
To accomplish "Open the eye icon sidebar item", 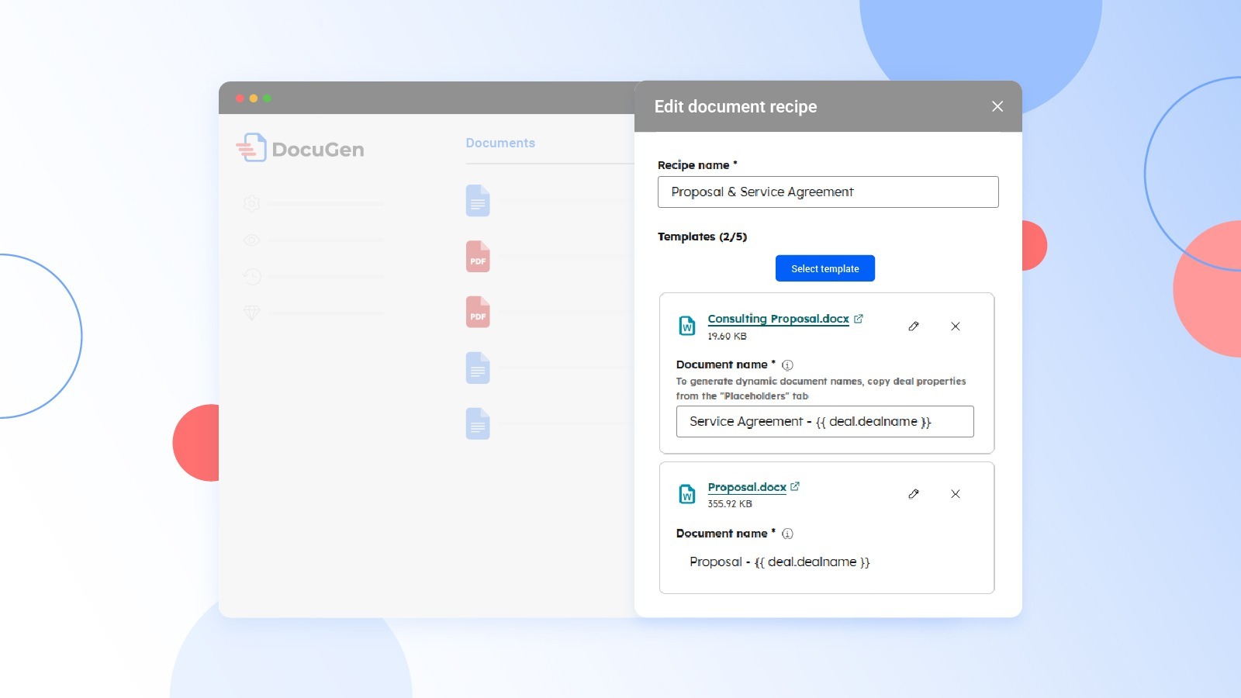I will pos(251,240).
